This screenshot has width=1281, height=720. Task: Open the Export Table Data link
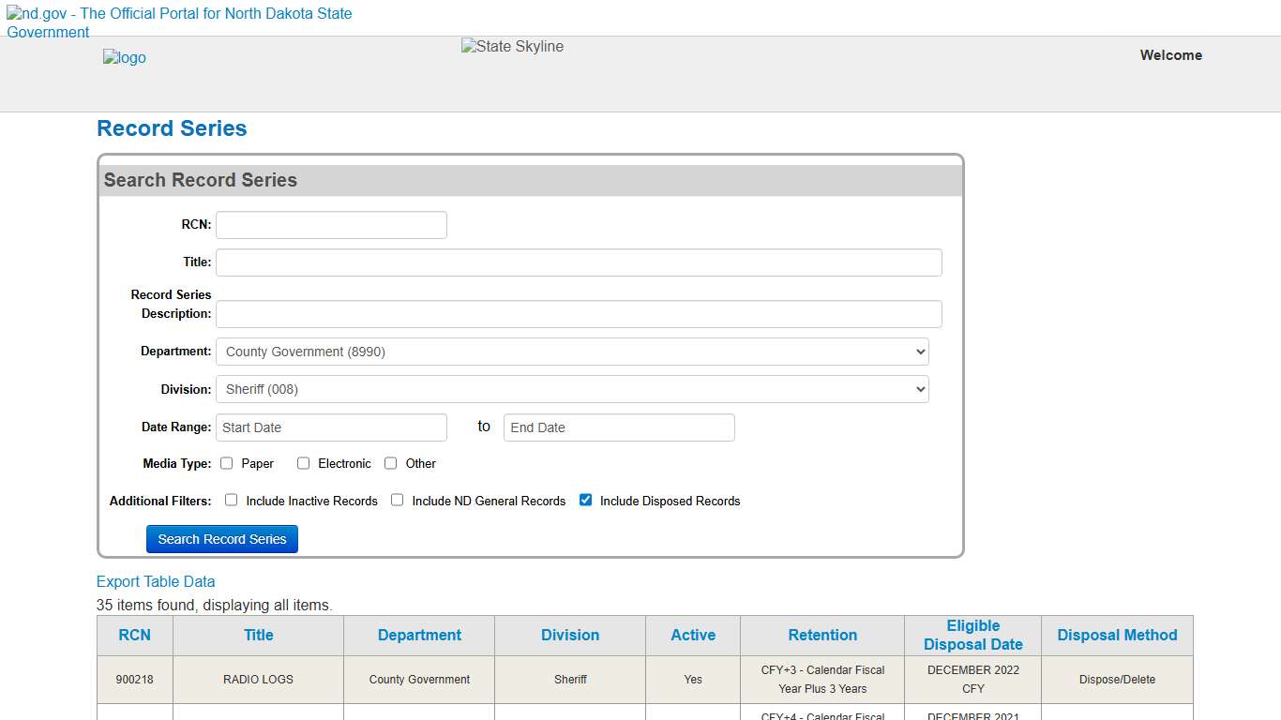[x=156, y=581]
